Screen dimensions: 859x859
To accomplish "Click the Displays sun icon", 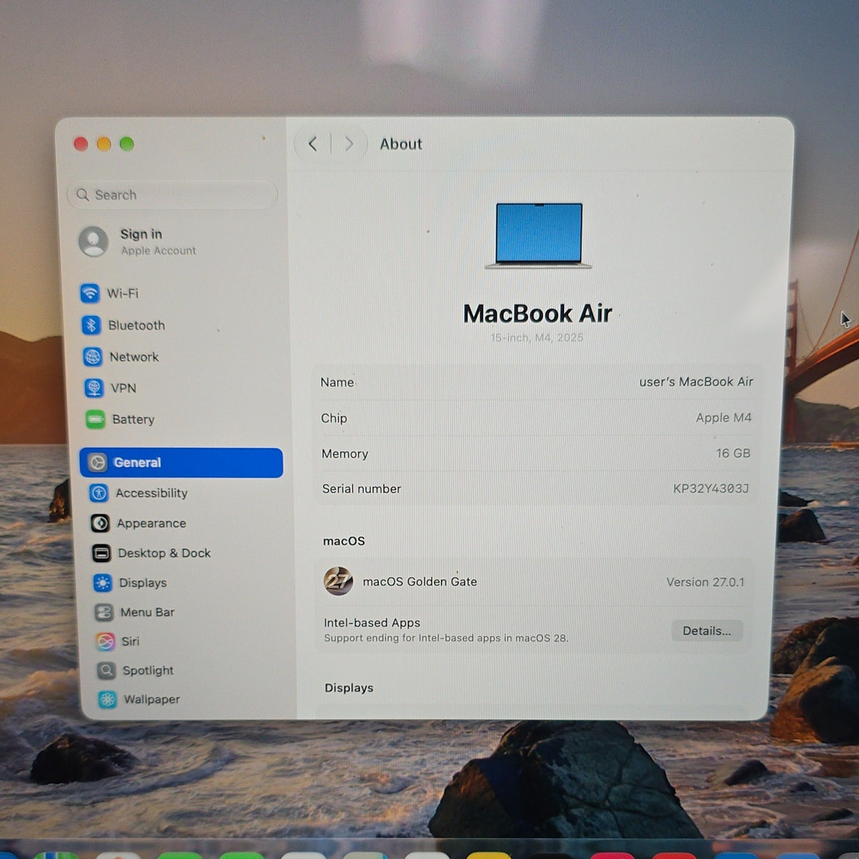I will click(103, 583).
